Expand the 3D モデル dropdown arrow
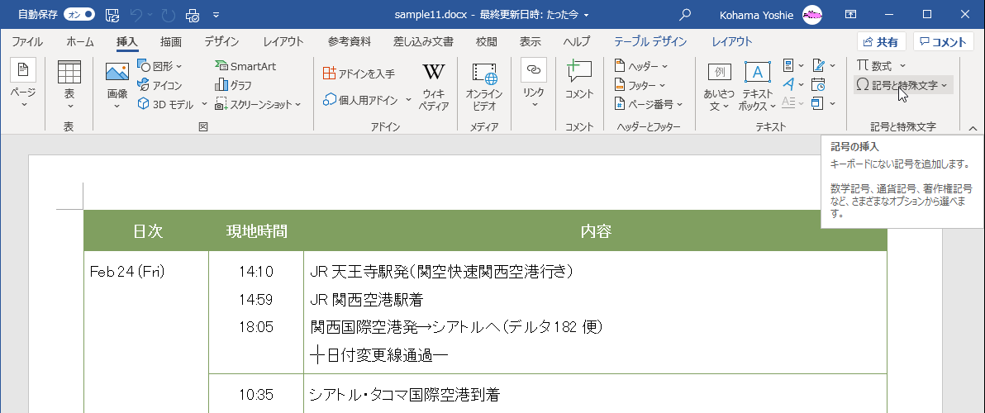 (205, 104)
